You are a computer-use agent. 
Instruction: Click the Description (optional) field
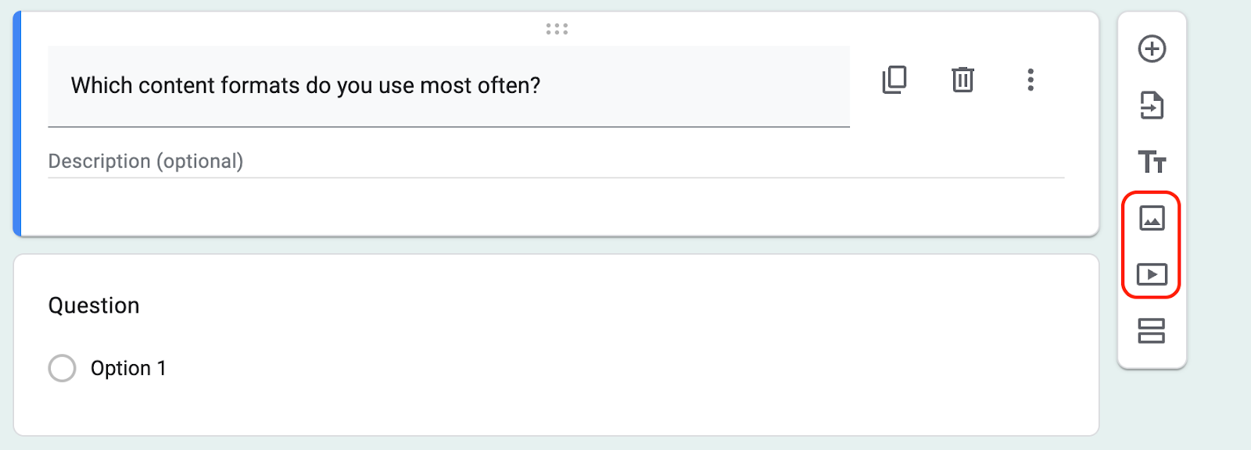pyautogui.click(x=145, y=161)
